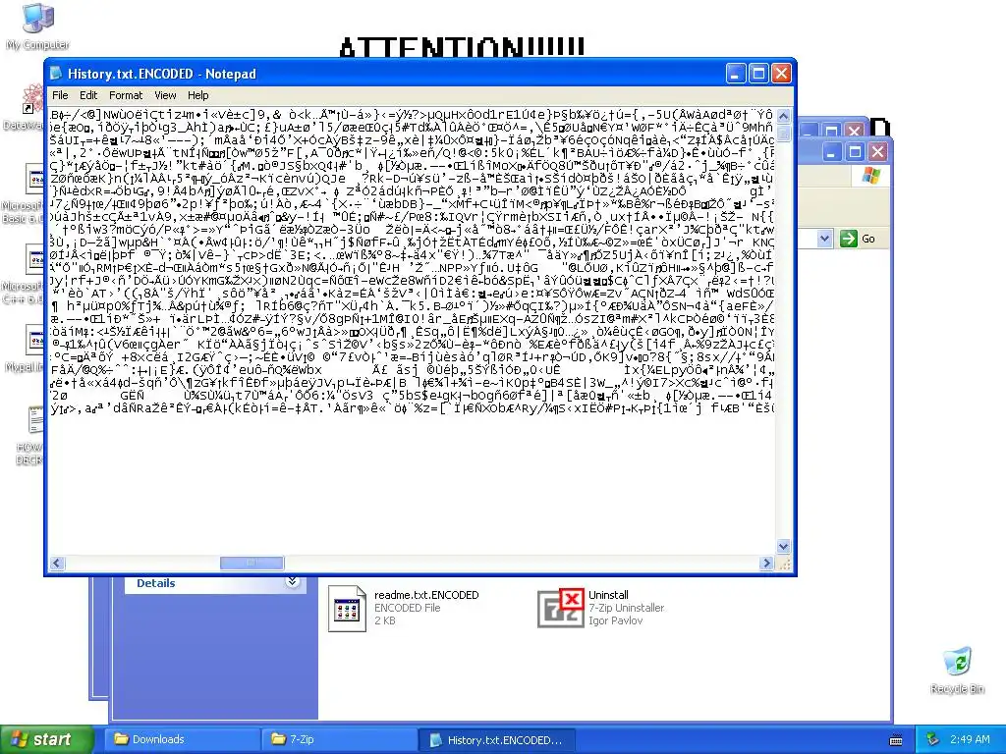Click the system tray security icon

coord(933,740)
